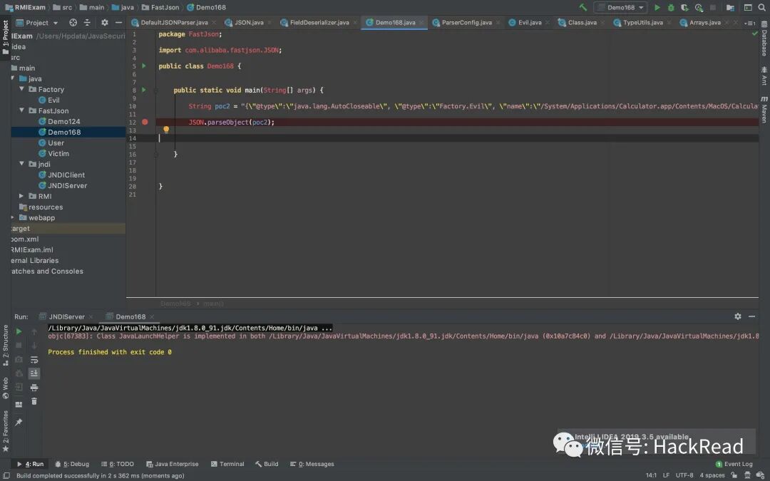Image resolution: width=770 pixels, height=481 pixels.
Task: Open the Terminal tool window button
Action: 227,464
